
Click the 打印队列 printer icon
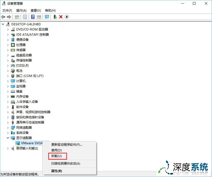(x=13, y=66)
